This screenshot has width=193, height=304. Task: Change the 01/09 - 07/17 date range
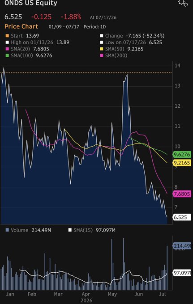[x=64, y=27]
